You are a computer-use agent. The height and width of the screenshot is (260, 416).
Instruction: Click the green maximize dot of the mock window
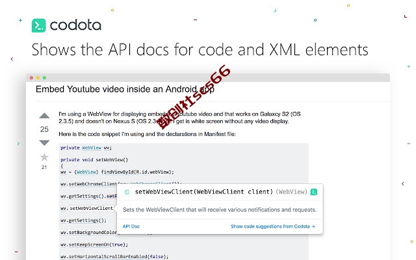point(44,78)
